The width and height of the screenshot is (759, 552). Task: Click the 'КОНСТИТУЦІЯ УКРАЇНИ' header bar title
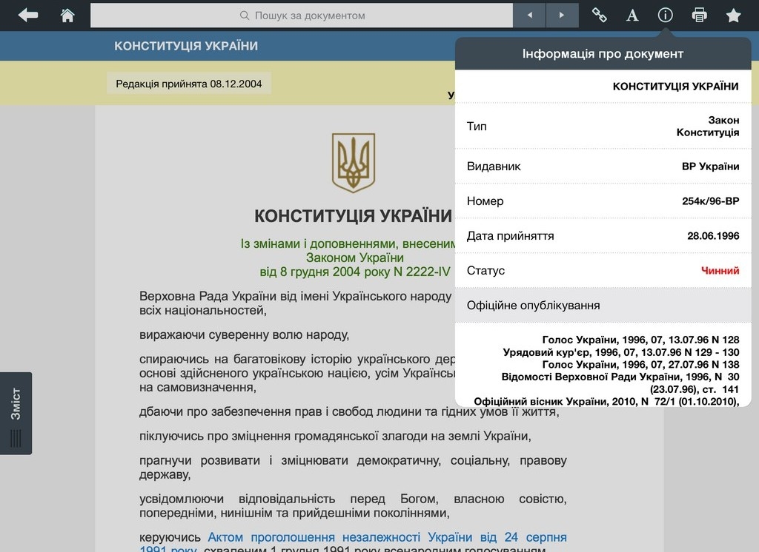(x=186, y=46)
